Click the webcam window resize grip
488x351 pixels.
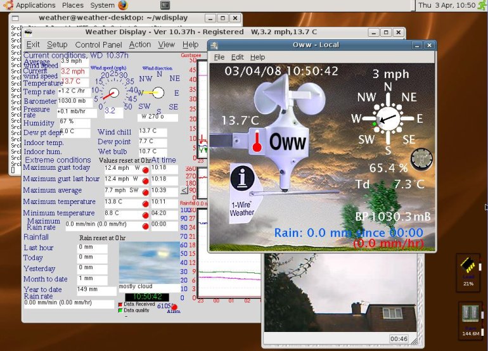(414, 341)
